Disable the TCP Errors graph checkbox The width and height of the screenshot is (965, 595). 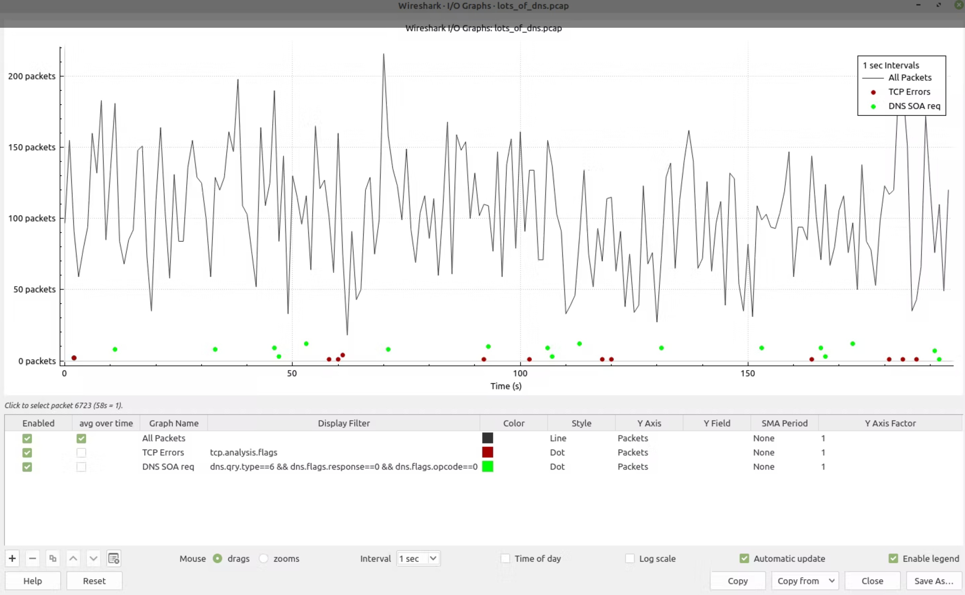(x=27, y=452)
